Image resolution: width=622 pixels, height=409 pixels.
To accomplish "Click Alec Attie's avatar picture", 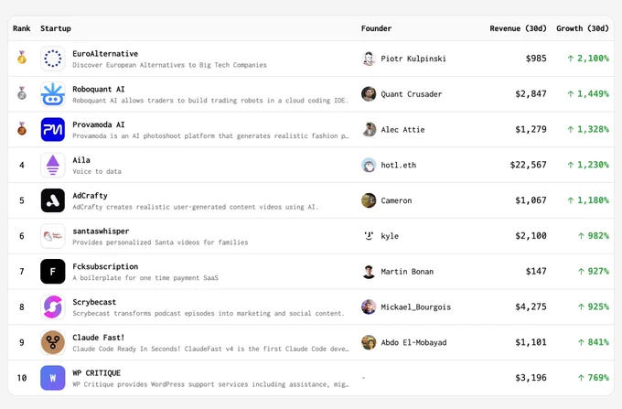I will click(x=369, y=129).
